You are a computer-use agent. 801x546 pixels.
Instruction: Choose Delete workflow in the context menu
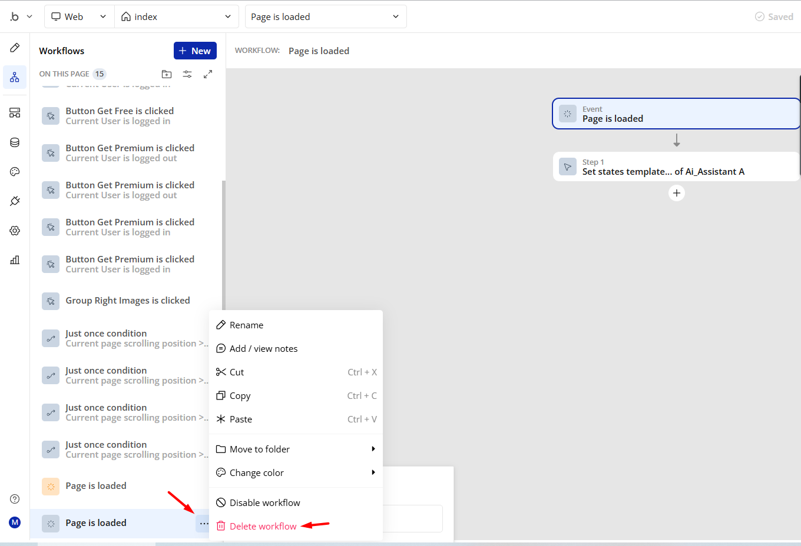(x=263, y=526)
